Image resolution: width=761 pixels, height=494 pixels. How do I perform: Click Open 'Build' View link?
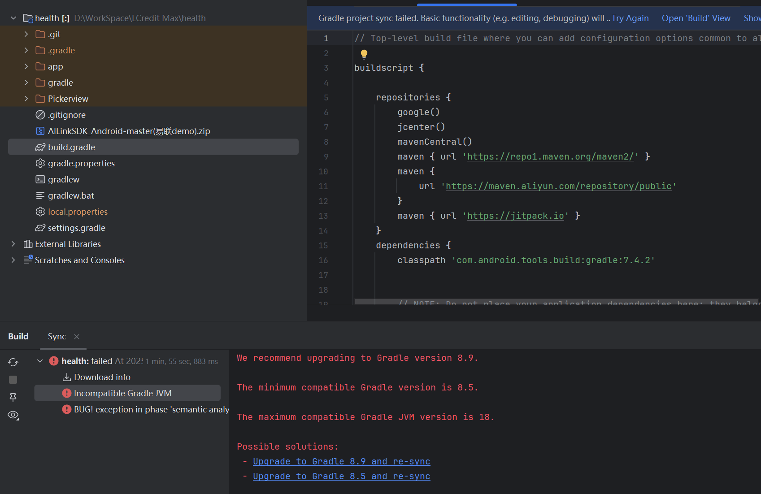click(x=696, y=18)
